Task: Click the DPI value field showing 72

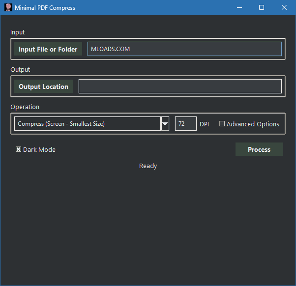Action: [186, 124]
